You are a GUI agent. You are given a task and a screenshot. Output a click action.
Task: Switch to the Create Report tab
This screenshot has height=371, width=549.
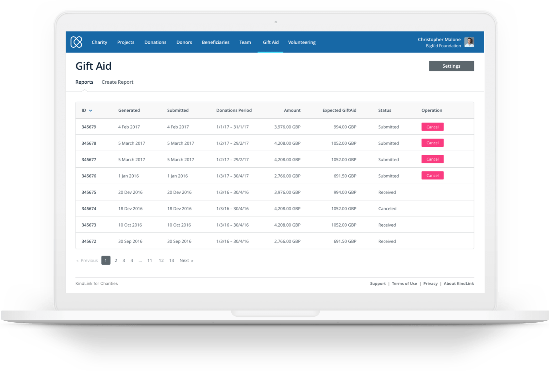(117, 82)
